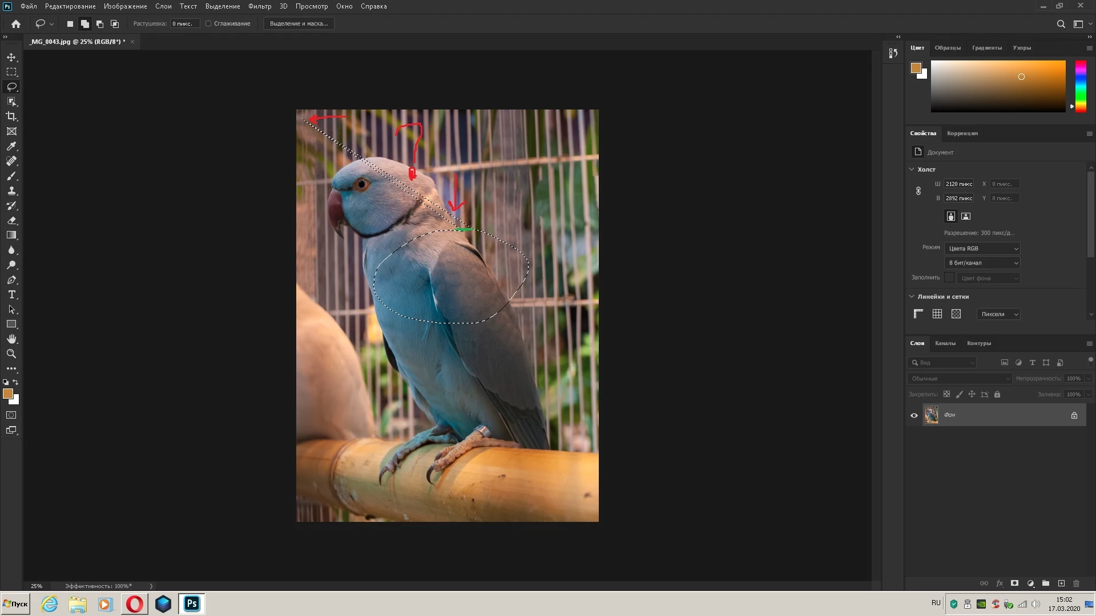Hide the Фон layer visibility
The height and width of the screenshot is (616, 1096).
[x=914, y=415]
